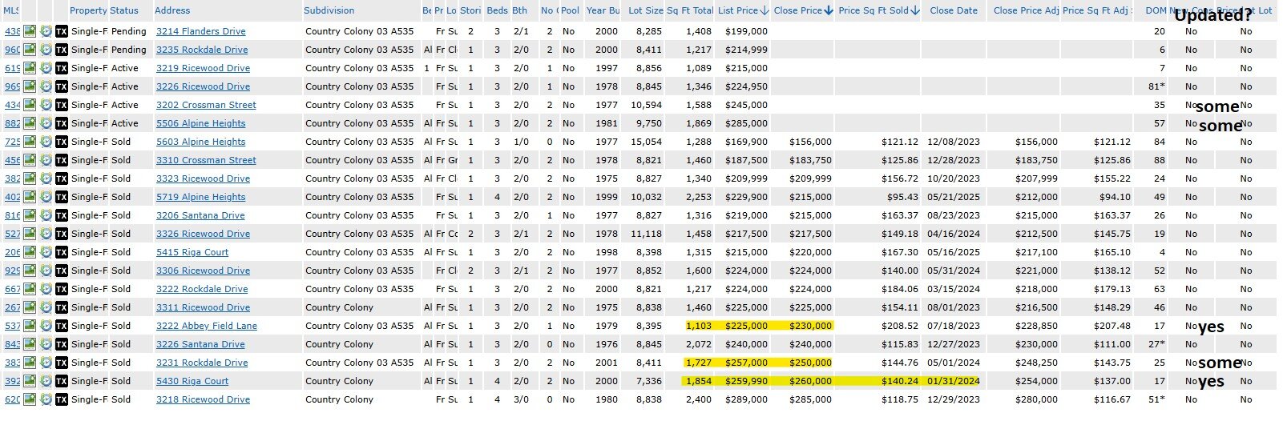Image resolution: width=1283 pixels, height=421 pixels.
Task: Open photos icon for 3235 Rockdale Drive
Action: (x=30, y=50)
